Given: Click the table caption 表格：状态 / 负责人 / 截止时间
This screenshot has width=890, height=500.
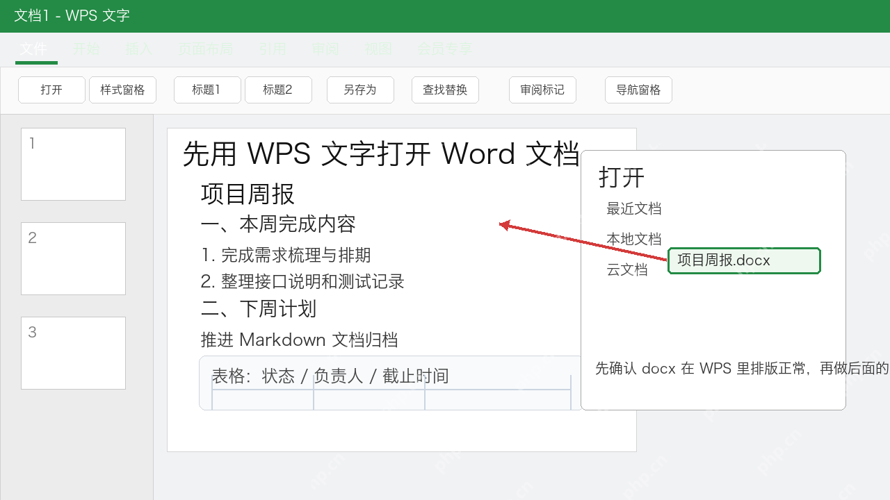Looking at the screenshot, I should pos(330,376).
